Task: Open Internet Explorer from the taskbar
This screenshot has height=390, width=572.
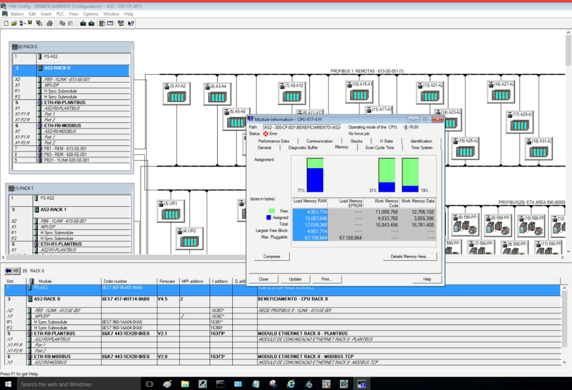Action: coord(291,384)
